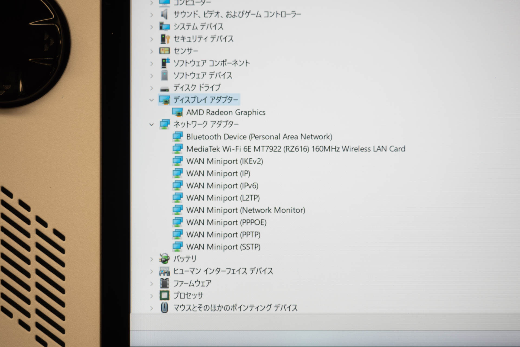
Task: Select WAN Miniport (PPPOE) entry
Action: click(226, 222)
